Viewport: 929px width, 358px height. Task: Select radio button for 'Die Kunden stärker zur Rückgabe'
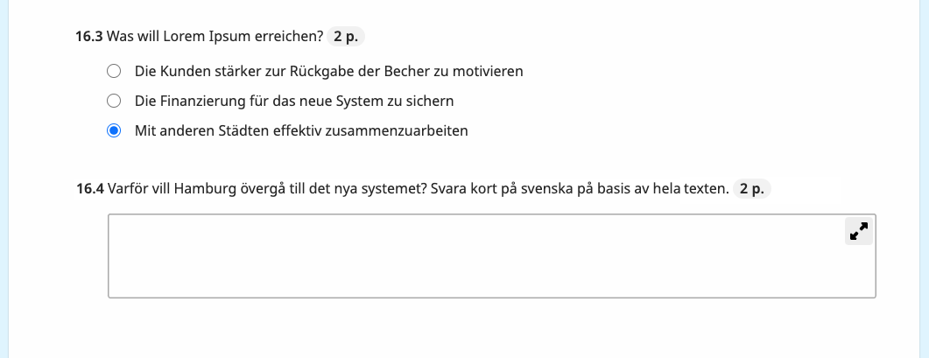click(114, 71)
